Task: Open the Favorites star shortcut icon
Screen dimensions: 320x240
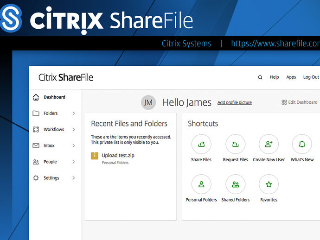Action: (x=269, y=184)
